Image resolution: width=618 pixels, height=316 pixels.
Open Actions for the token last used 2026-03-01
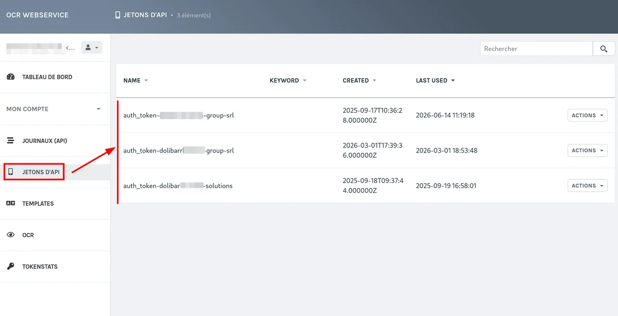[587, 151]
